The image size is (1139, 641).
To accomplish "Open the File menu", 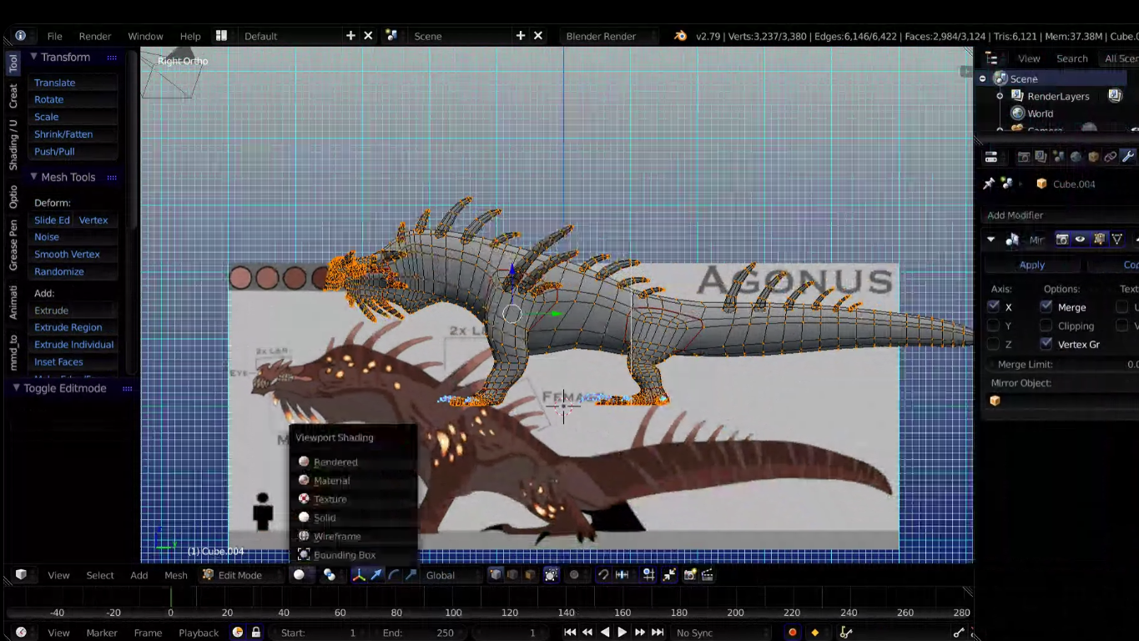I will click(x=54, y=36).
